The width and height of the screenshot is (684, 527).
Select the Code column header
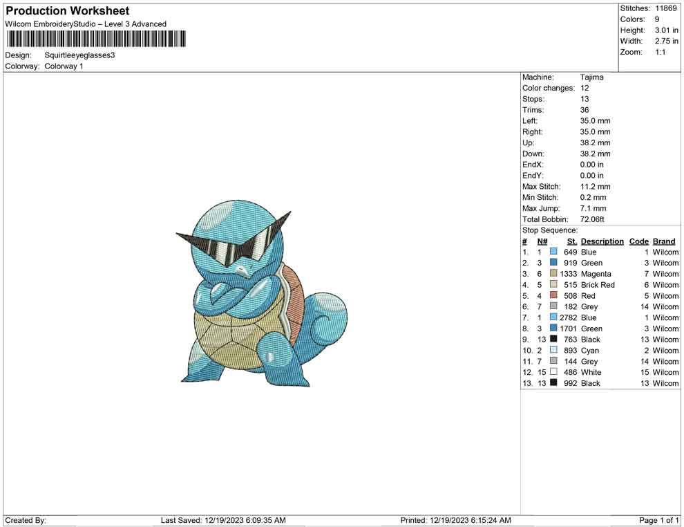tap(638, 241)
